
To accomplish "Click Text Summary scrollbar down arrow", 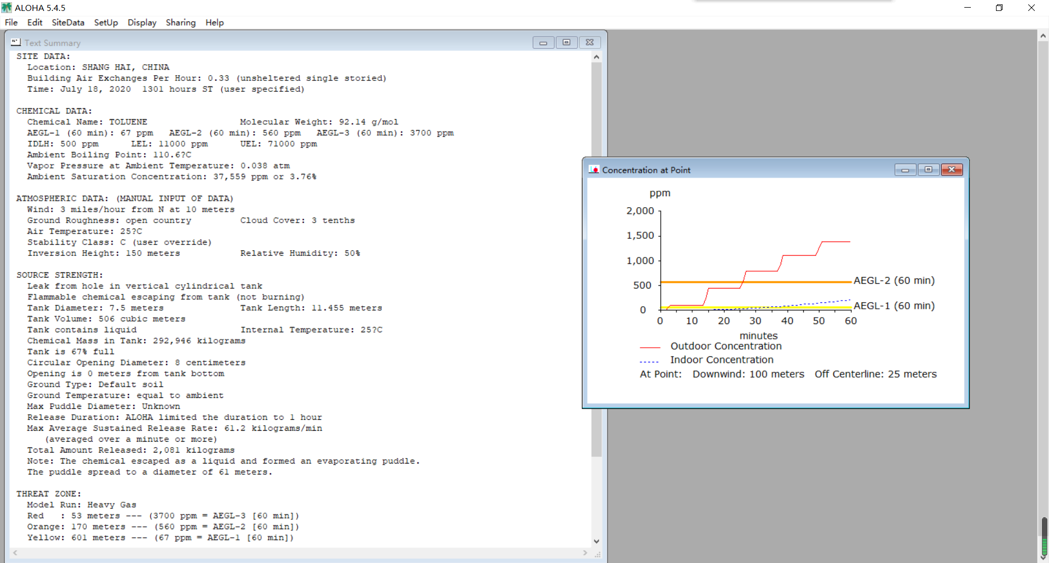I will click(597, 541).
